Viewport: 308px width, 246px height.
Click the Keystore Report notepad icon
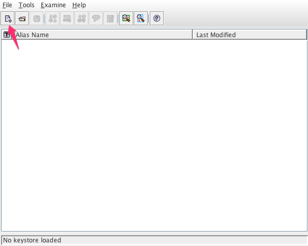pos(110,19)
